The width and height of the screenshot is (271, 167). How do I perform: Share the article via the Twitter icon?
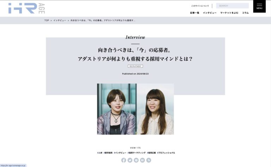point(130,160)
